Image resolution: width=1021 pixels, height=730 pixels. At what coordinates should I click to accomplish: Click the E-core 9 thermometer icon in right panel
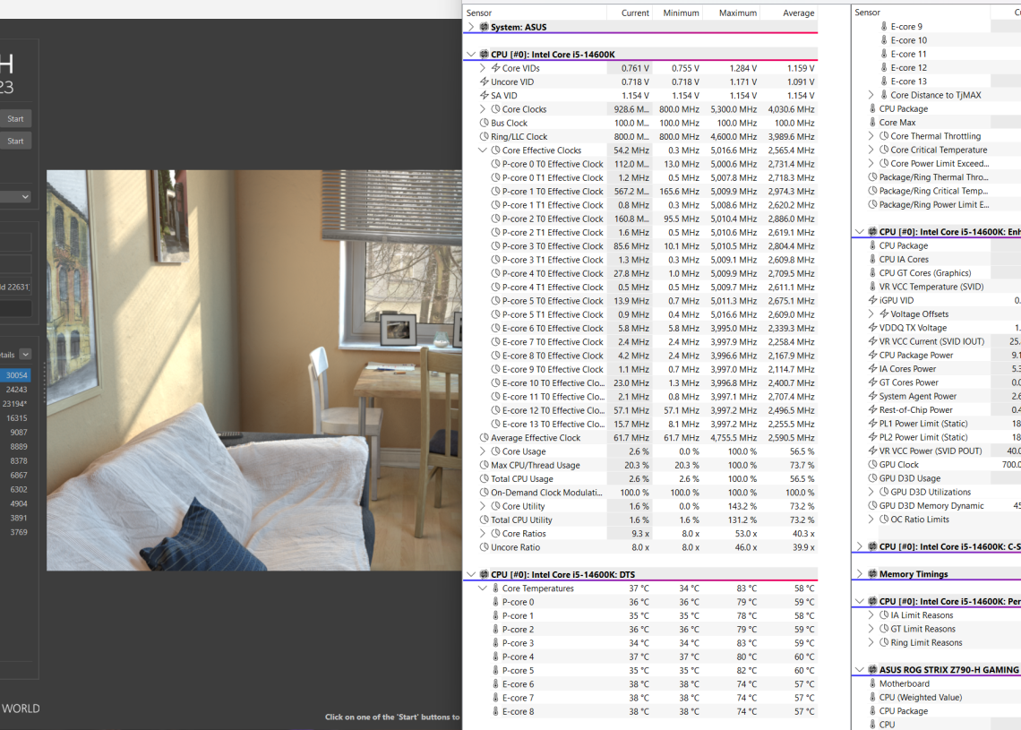pos(884,26)
